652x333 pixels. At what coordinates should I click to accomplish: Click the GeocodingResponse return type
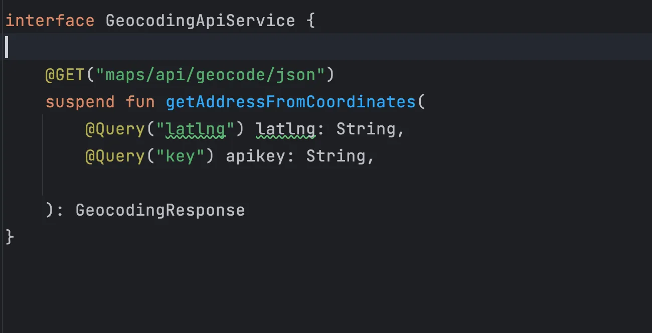click(x=160, y=210)
